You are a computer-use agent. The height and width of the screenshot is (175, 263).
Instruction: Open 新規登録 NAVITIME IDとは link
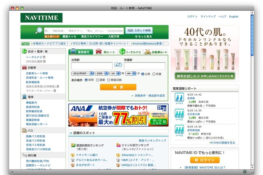205,167
